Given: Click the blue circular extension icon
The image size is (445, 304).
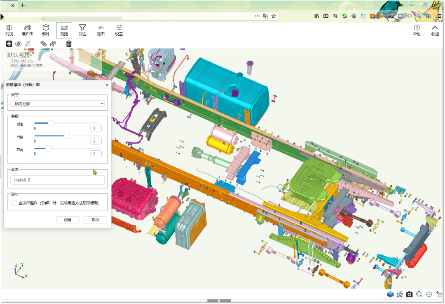Looking at the screenshot, I should click(x=363, y=16).
